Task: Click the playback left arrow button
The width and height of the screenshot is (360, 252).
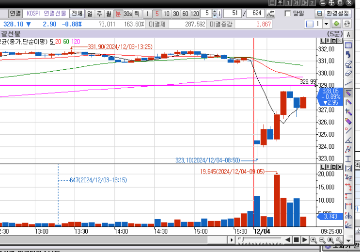Action: [288, 240]
